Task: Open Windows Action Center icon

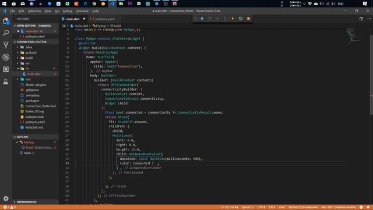Action: (365, 3)
